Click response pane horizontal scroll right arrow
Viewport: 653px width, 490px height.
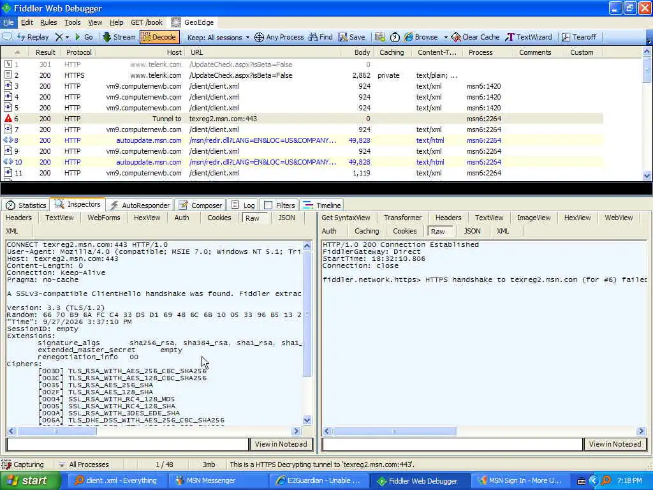click(641, 431)
